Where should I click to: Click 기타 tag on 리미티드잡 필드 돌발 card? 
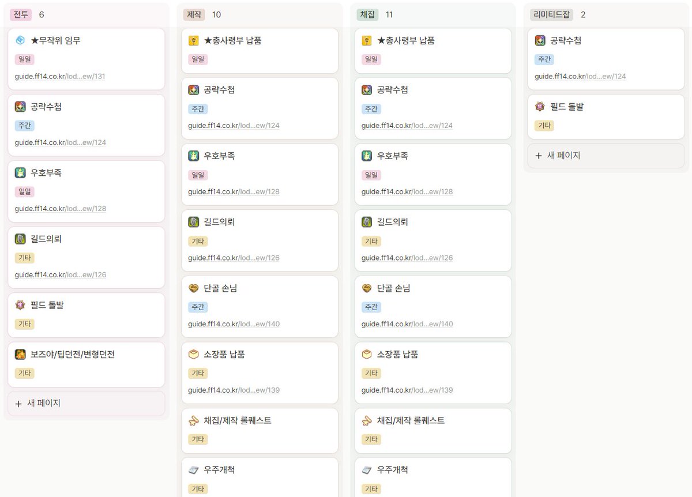[544, 126]
